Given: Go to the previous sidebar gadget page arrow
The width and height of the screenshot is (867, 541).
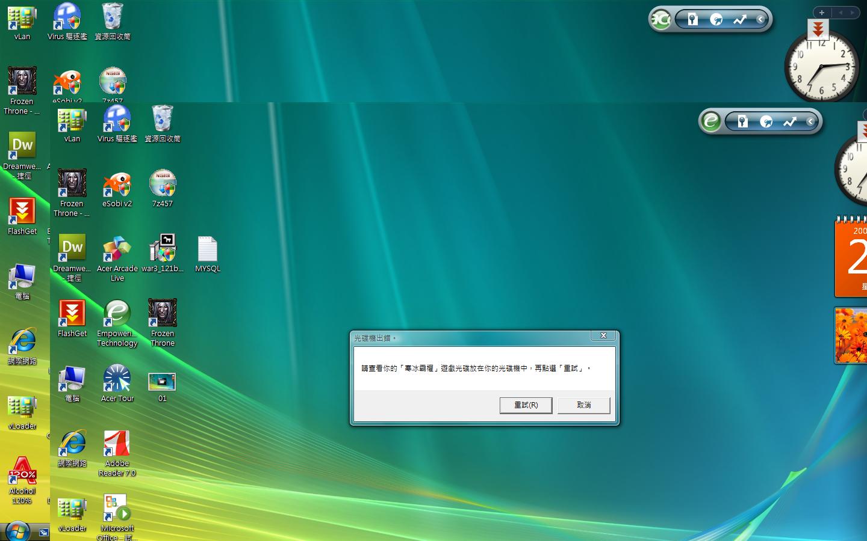Looking at the screenshot, I should [x=841, y=13].
